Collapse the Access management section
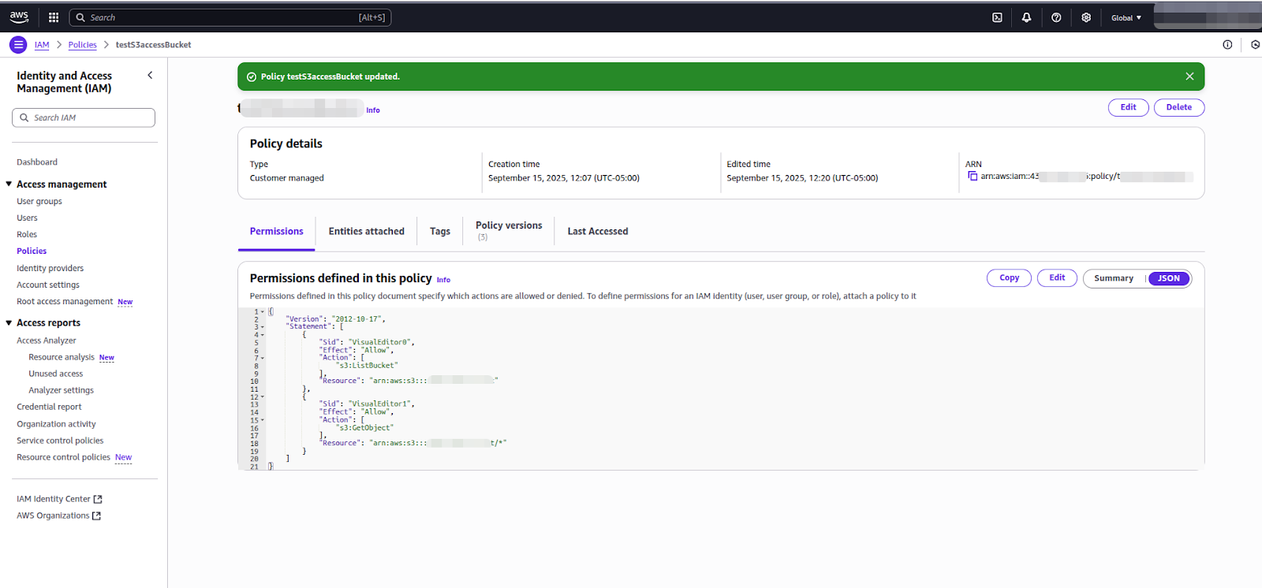The width and height of the screenshot is (1262, 588). 9,184
